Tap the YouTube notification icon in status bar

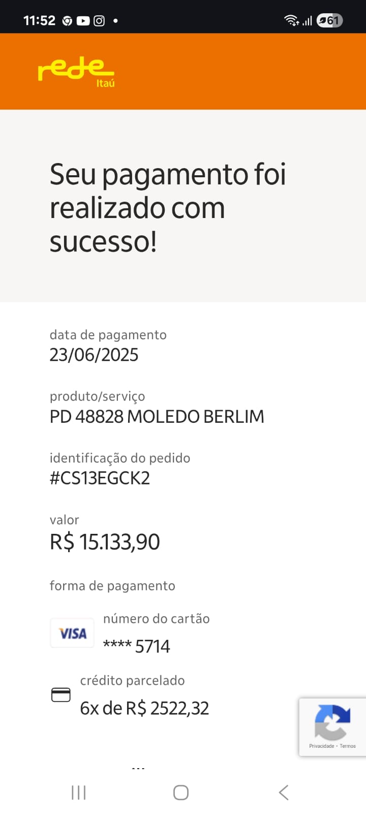83,21
